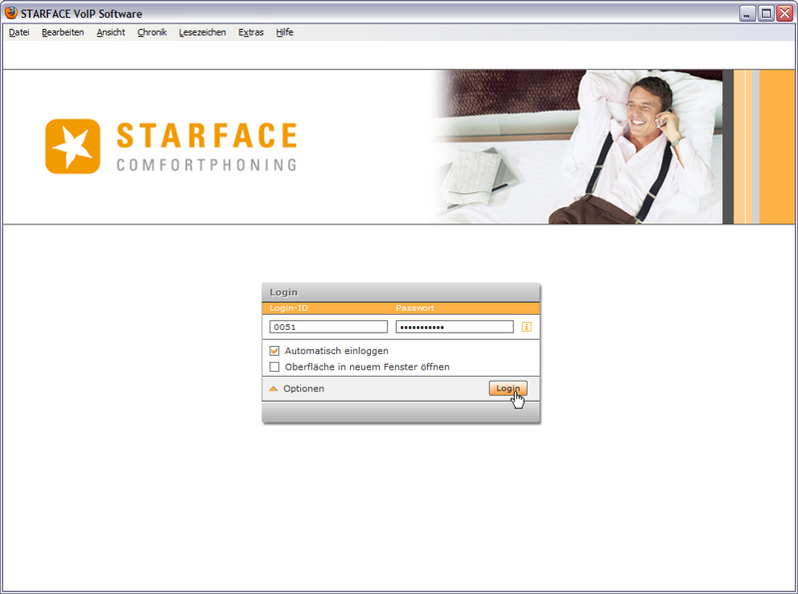
Task: Click the Firefox icon in the title bar
Action: [x=11, y=12]
